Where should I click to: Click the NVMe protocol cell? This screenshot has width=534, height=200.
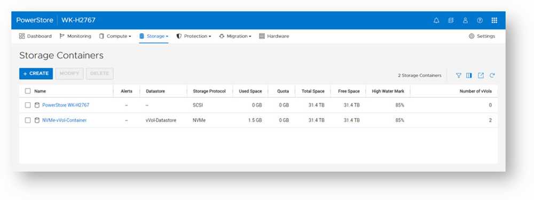(x=199, y=121)
